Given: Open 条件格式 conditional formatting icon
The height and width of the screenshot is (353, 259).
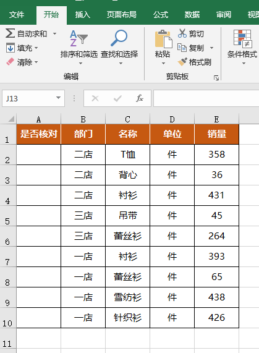Looking at the screenshot, I should (x=242, y=39).
